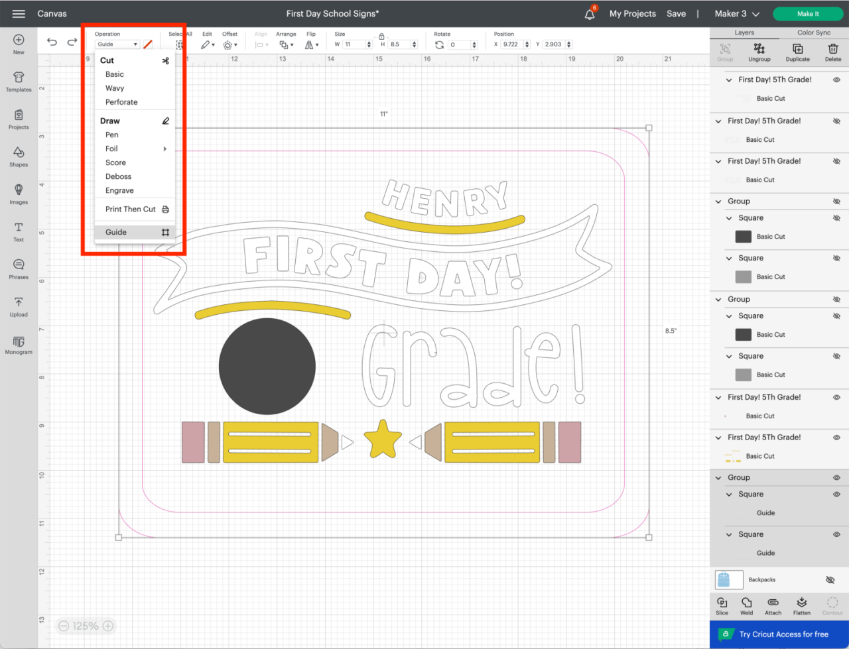This screenshot has width=849, height=649.
Task: Collapse the last Group layer using its chevron
Action: coord(718,477)
